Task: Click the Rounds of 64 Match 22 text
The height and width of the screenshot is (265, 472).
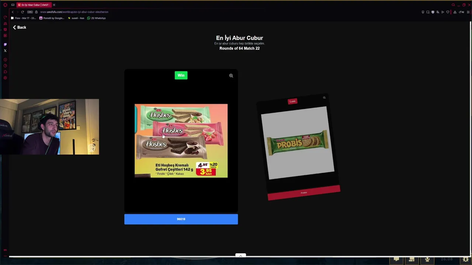Action: (x=239, y=48)
